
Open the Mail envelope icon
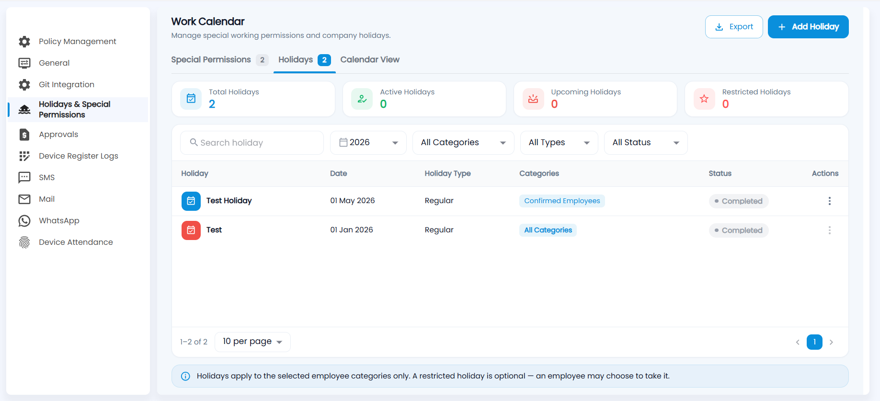[x=24, y=199]
